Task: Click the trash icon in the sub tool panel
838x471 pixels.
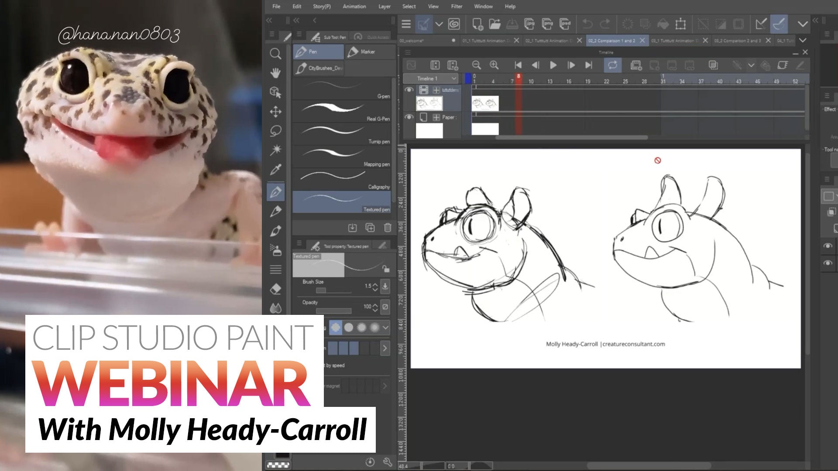Action: click(388, 228)
